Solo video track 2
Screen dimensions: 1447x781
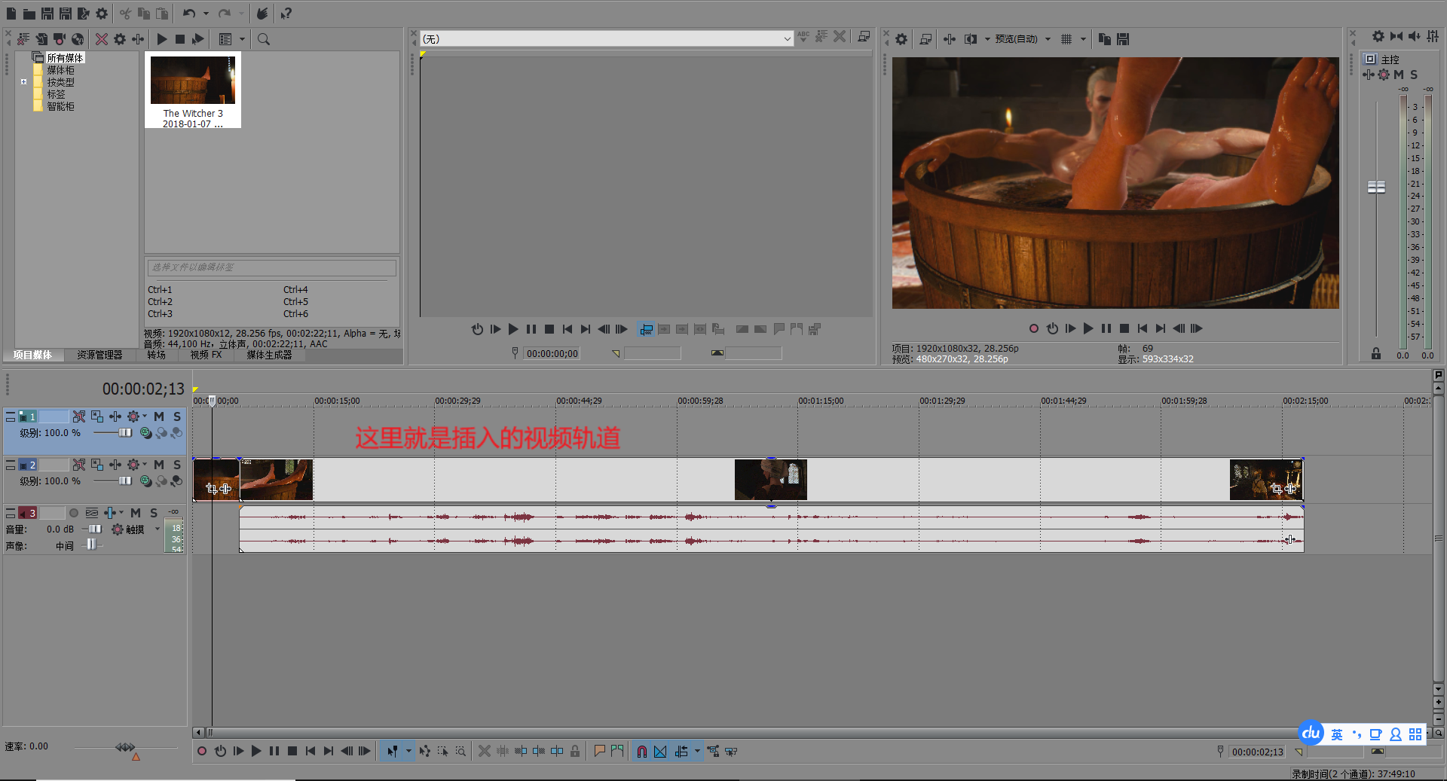point(177,465)
